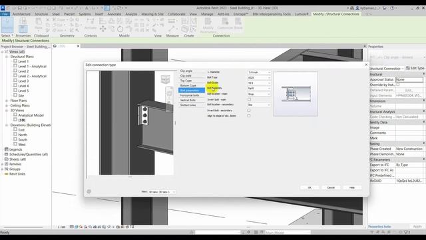Toggle Analytical Model checkbox in Project Browser
The image size is (426, 240).
click(15, 115)
